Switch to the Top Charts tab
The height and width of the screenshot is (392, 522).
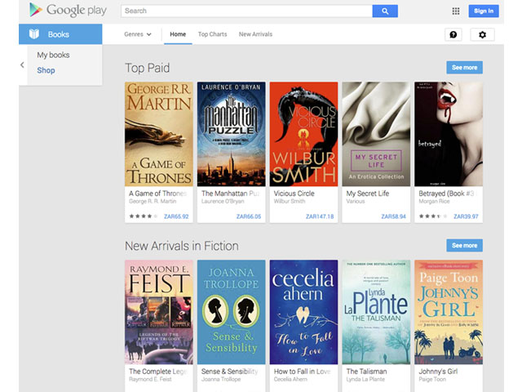tap(212, 34)
